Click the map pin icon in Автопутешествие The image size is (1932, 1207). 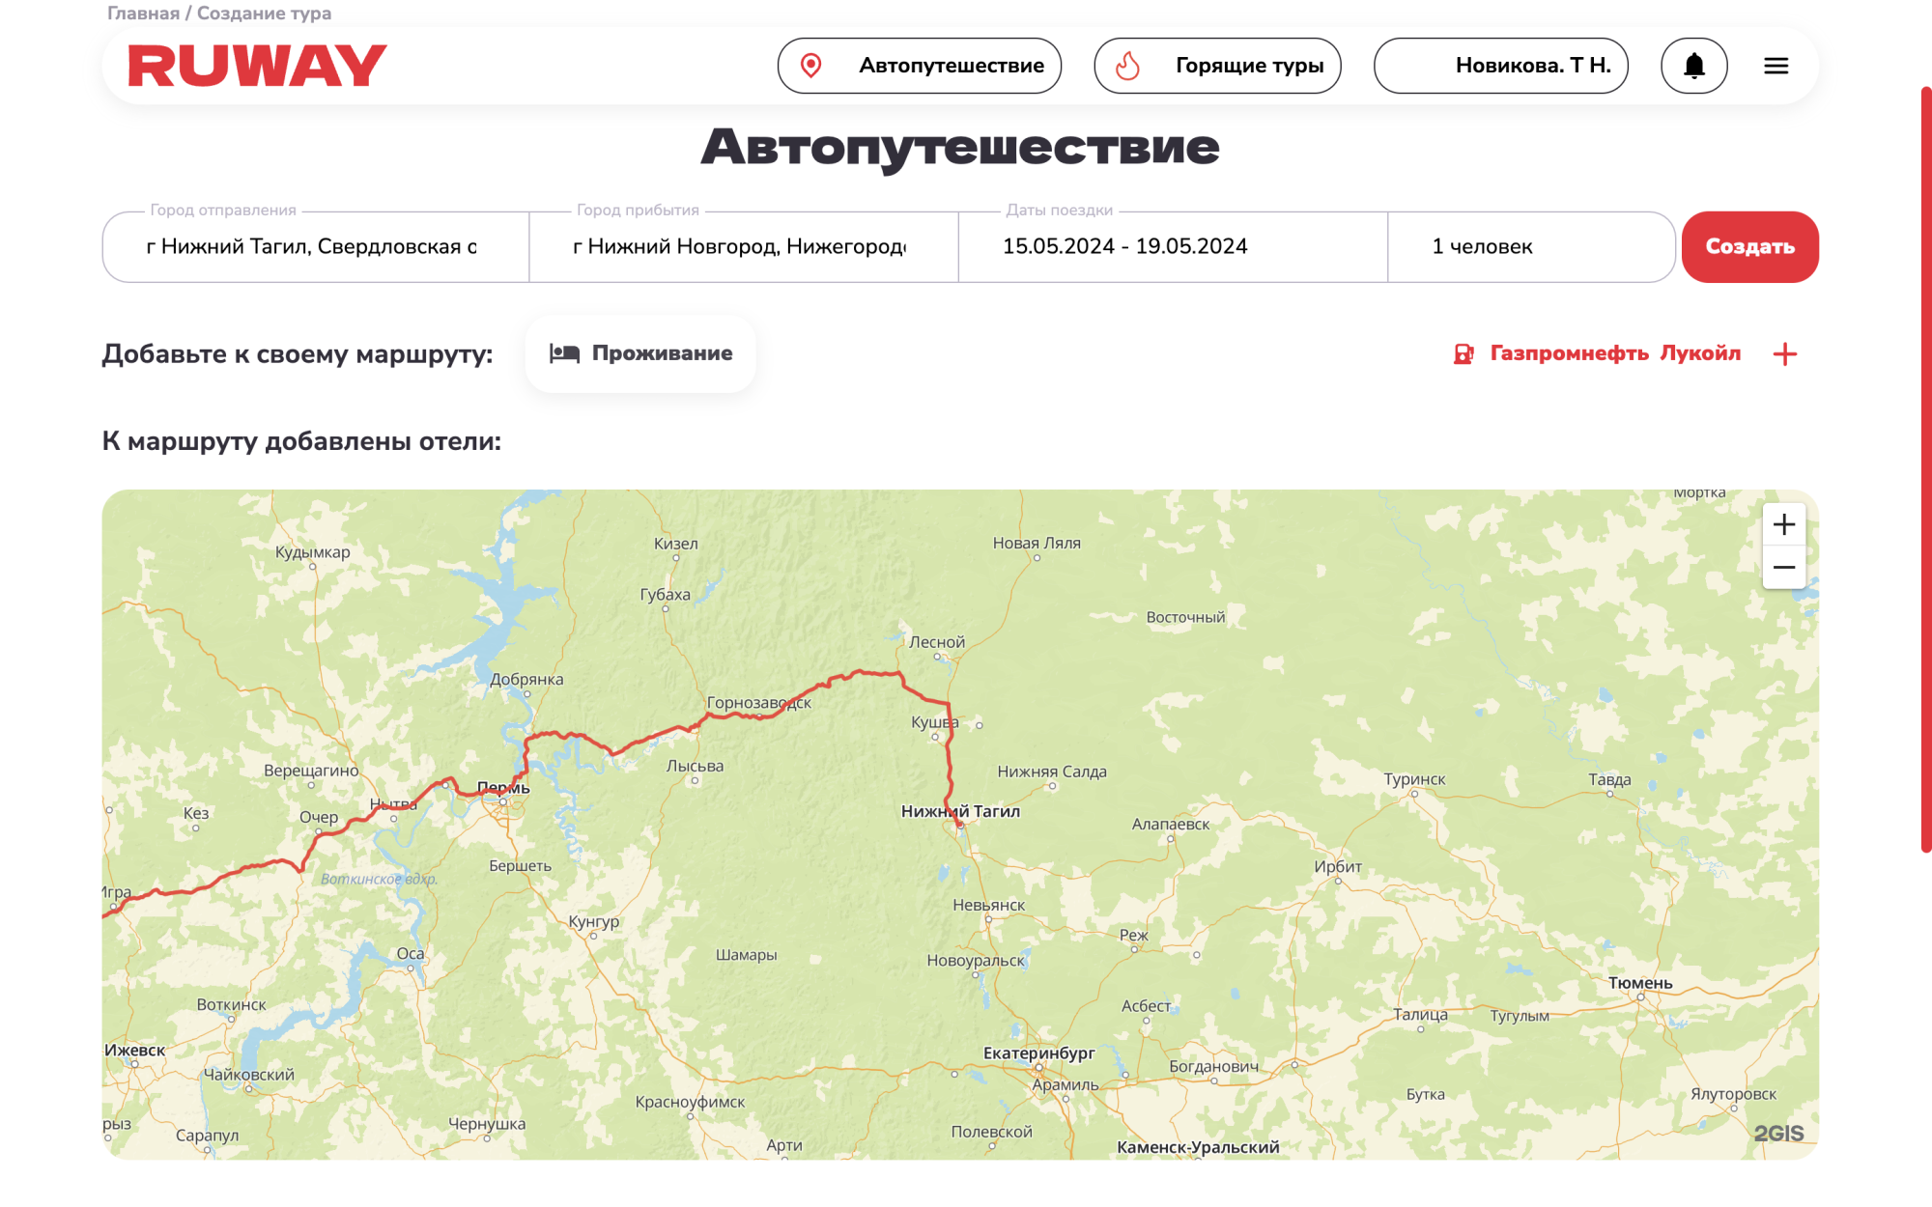pos(811,66)
